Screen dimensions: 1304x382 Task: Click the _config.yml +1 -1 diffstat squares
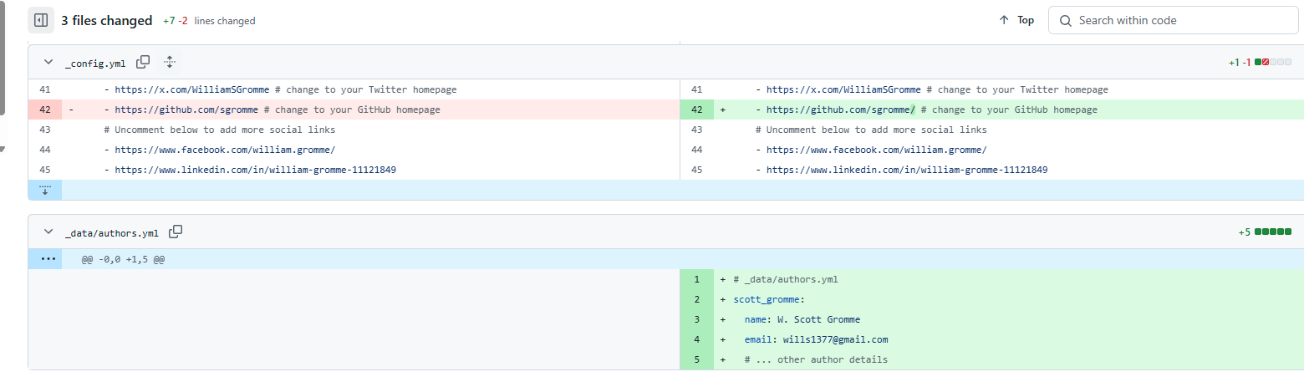pyautogui.click(x=1272, y=63)
